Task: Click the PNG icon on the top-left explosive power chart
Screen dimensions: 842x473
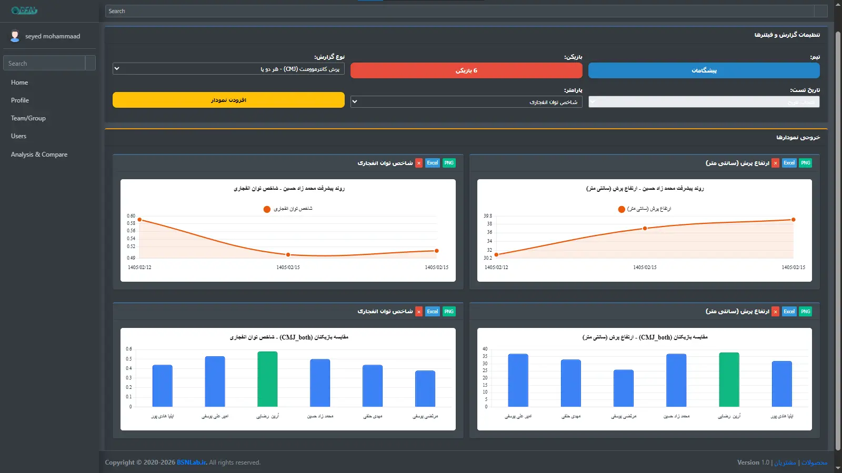Action: [x=449, y=163]
